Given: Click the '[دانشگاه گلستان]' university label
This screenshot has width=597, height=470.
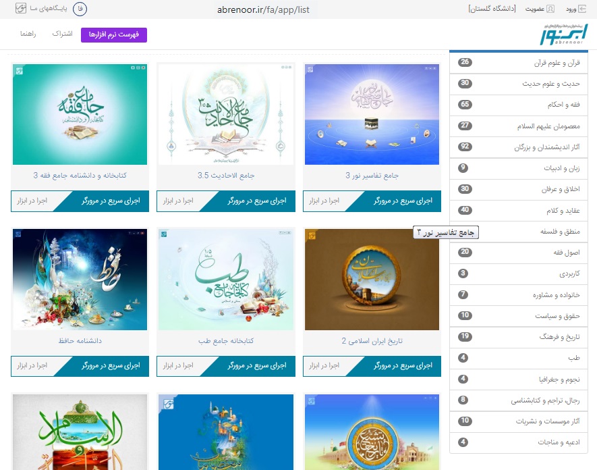Looking at the screenshot, I should (492, 9).
